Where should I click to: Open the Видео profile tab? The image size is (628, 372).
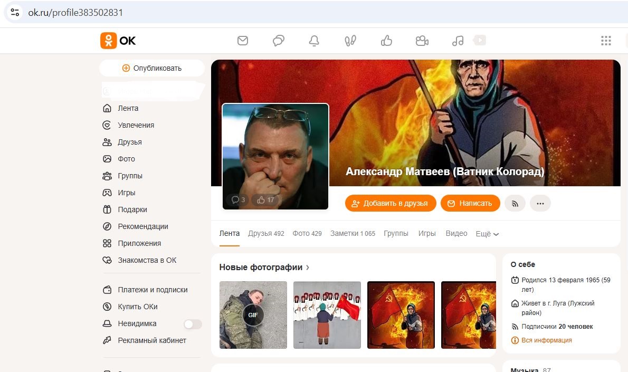(456, 233)
